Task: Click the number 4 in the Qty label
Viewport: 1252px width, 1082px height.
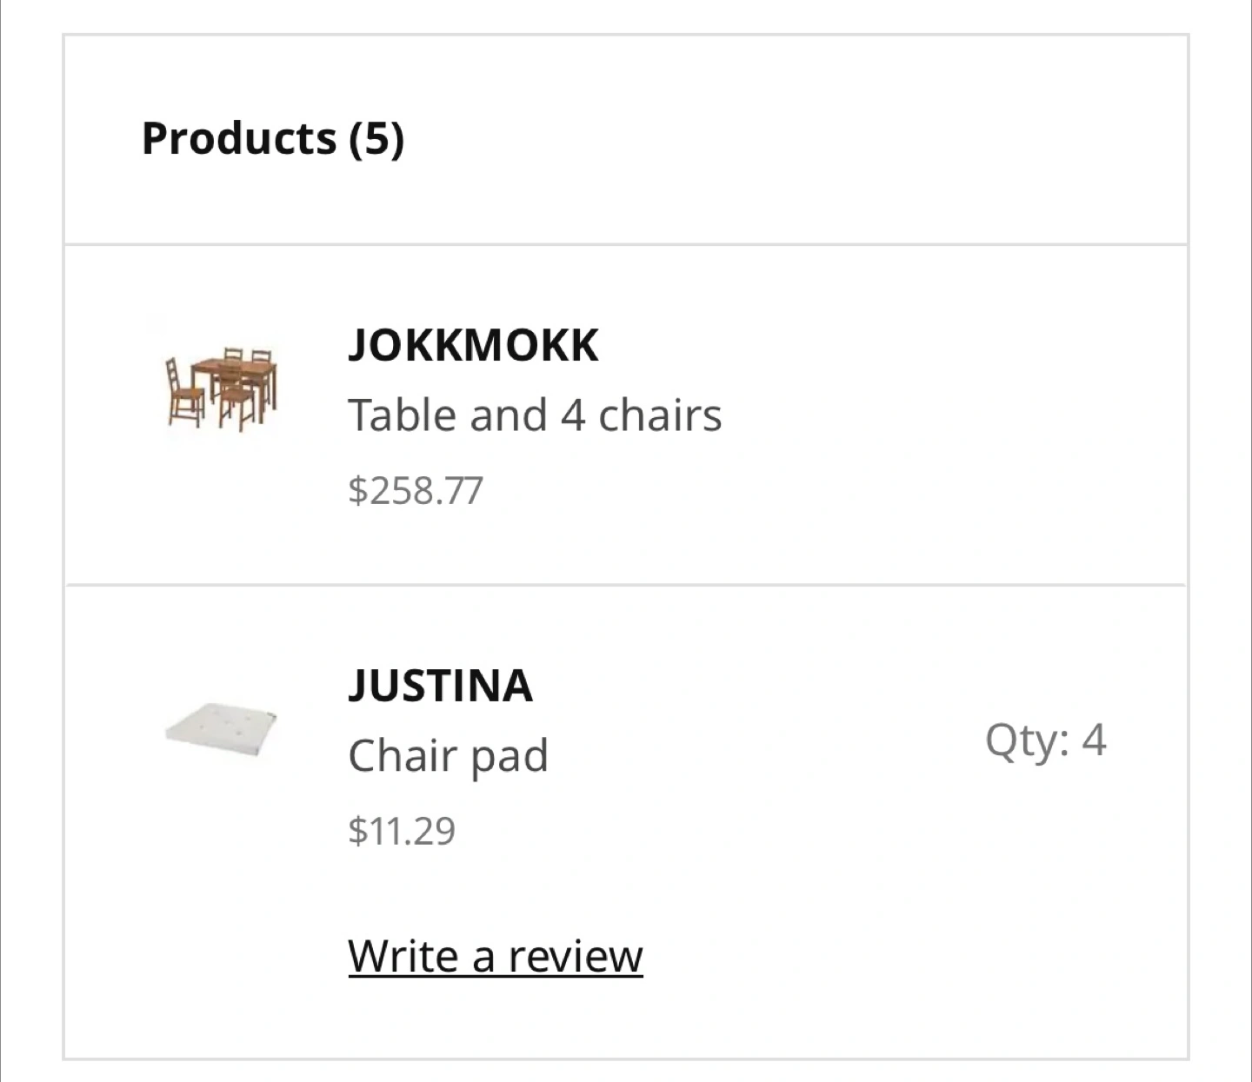Action: coord(1094,740)
